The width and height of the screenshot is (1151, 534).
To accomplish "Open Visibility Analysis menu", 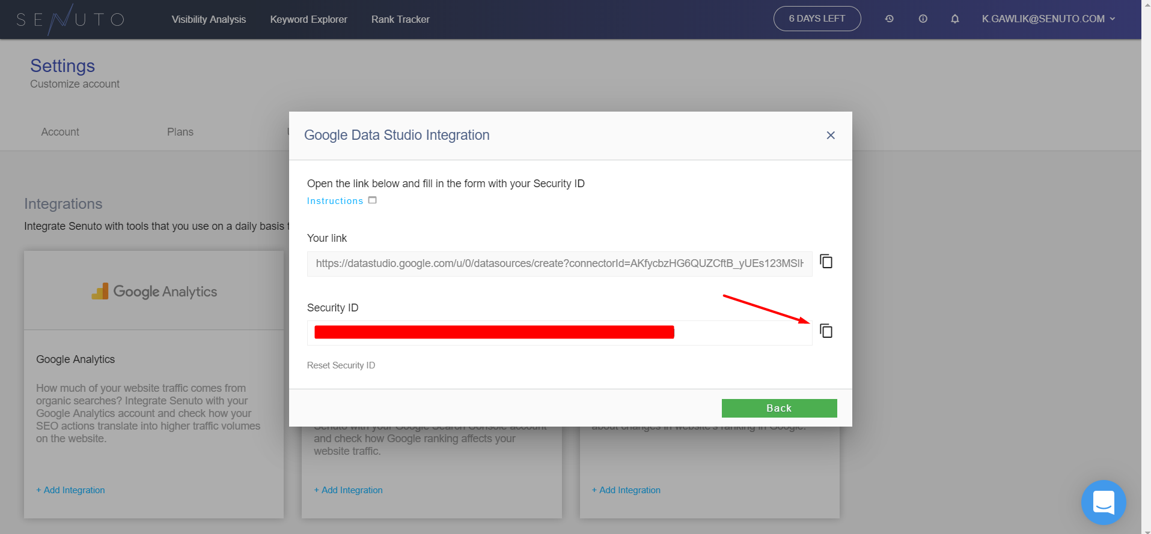I will [x=209, y=19].
